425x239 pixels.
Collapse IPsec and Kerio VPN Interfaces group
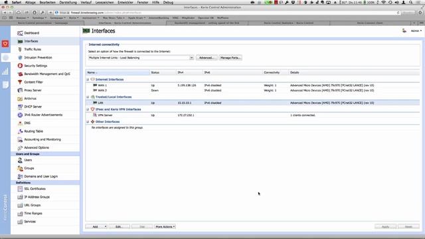[x=88, y=109]
